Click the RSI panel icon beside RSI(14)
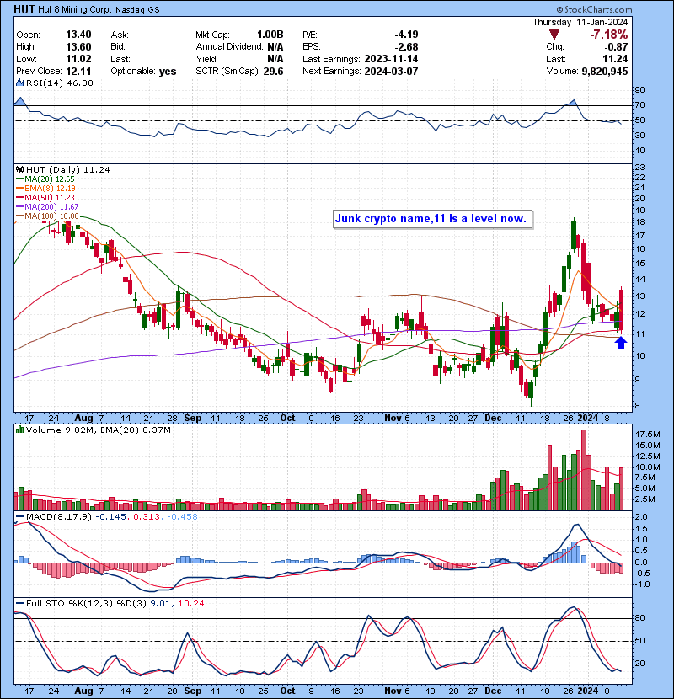Screen dimensions: 674x699 click(19, 83)
